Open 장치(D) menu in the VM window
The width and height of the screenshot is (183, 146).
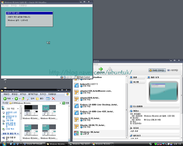[x=14, y=6]
